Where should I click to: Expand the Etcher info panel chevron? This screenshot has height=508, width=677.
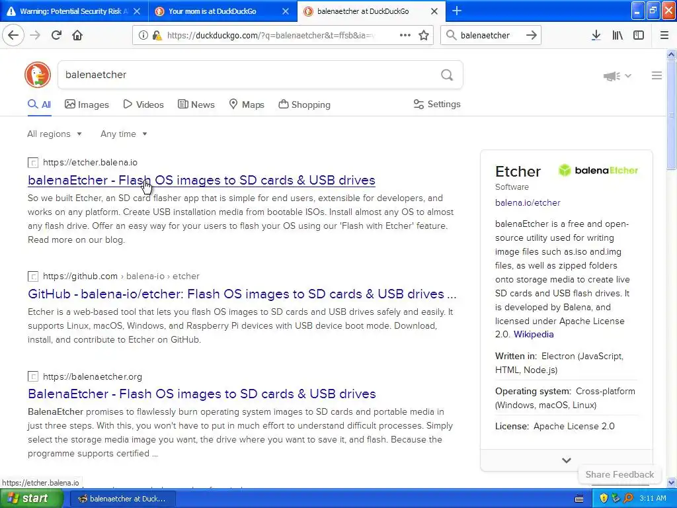coord(567,460)
